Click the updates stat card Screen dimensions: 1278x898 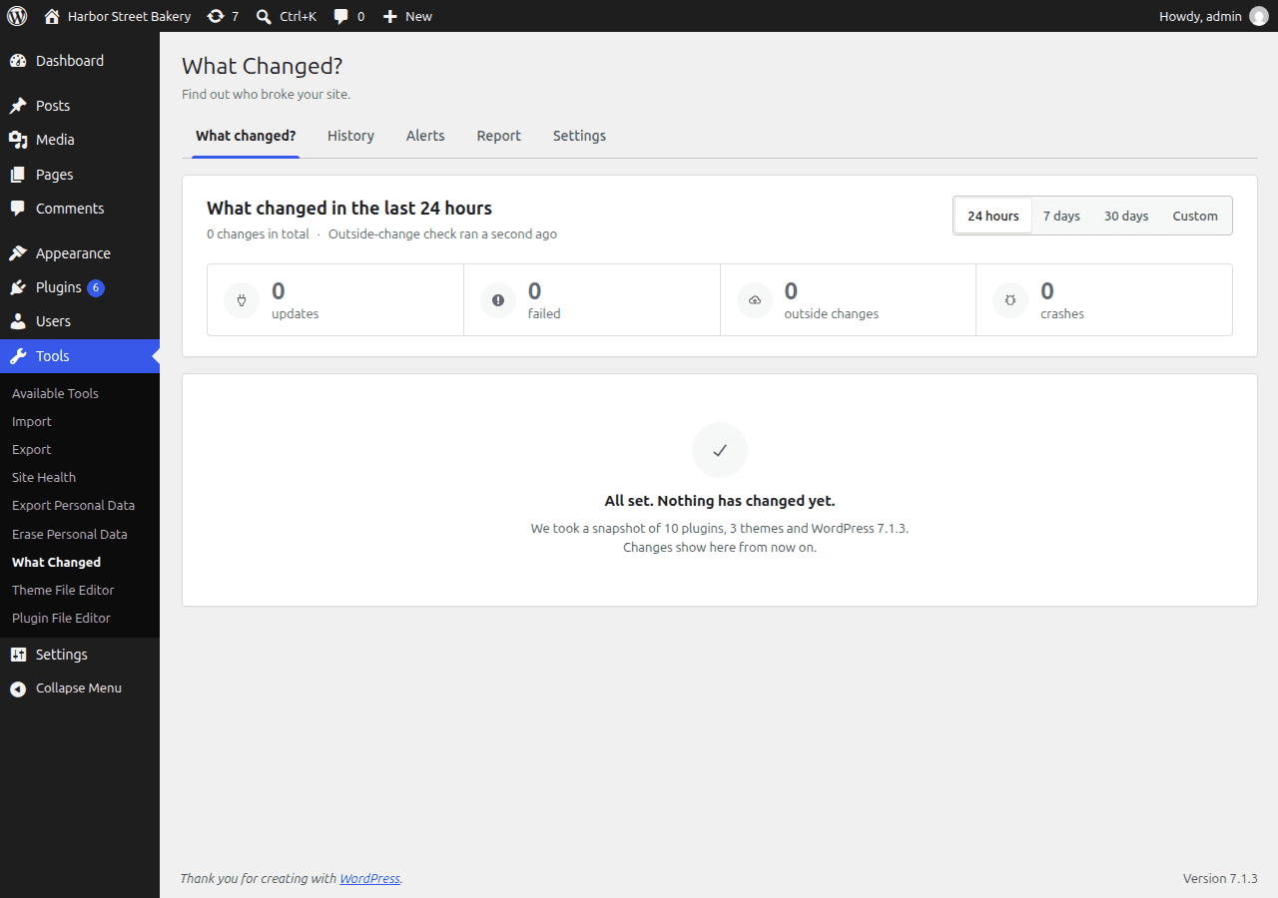[335, 299]
